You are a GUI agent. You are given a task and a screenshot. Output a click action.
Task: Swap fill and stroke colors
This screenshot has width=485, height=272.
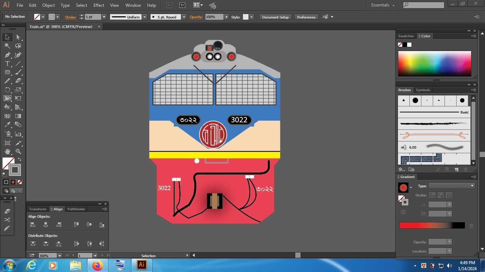20,160
